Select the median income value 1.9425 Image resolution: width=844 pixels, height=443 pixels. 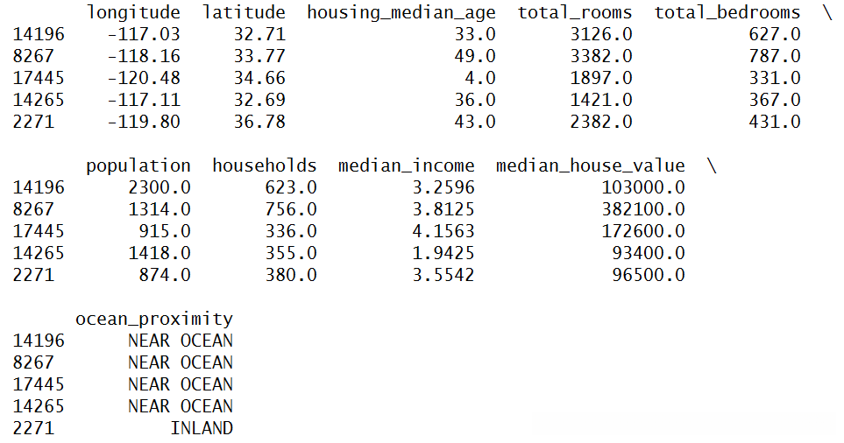pos(448,253)
